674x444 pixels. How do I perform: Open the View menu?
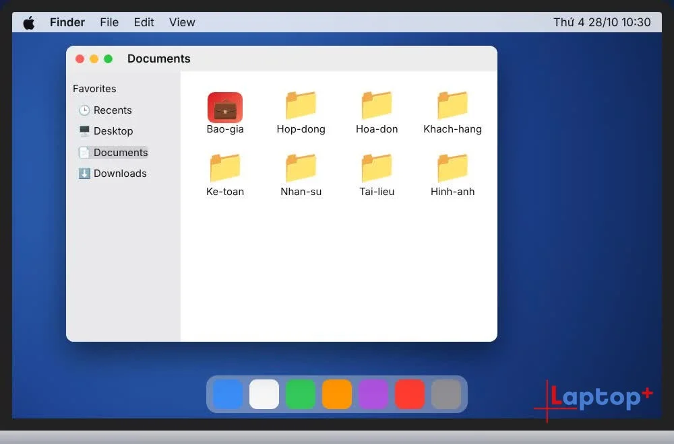coord(182,22)
